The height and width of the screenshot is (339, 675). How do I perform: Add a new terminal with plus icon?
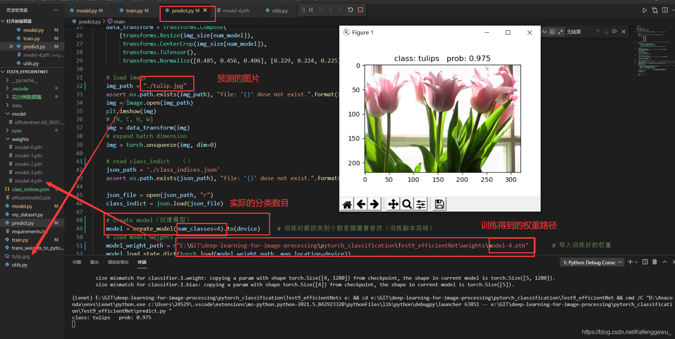630,262
